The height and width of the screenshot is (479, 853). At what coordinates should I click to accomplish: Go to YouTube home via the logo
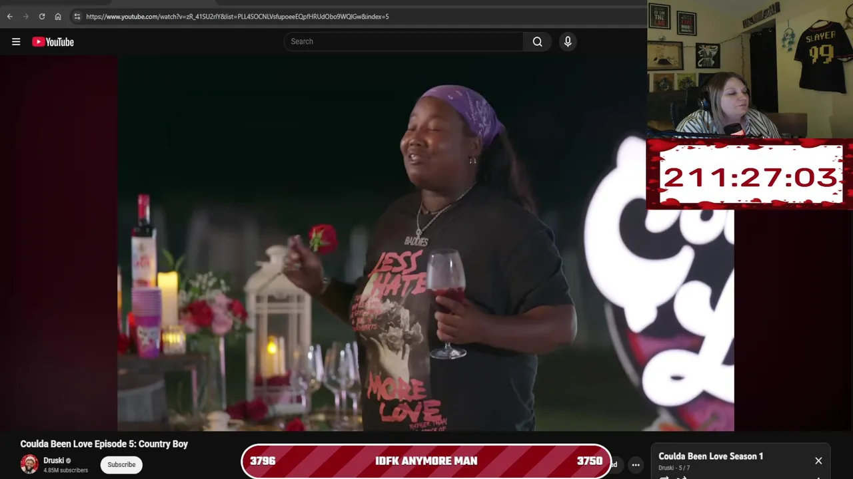(53, 42)
